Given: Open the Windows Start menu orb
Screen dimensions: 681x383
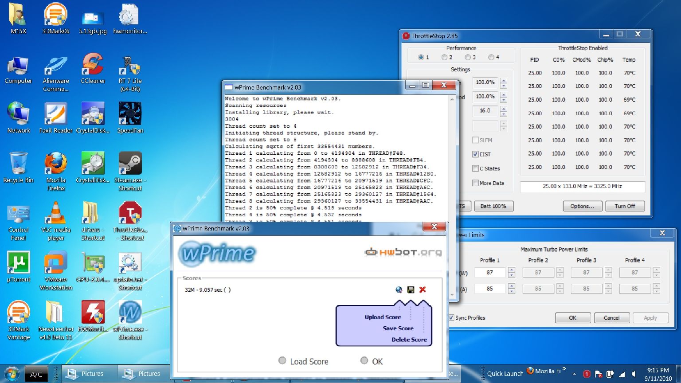Looking at the screenshot, I should point(12,374).
